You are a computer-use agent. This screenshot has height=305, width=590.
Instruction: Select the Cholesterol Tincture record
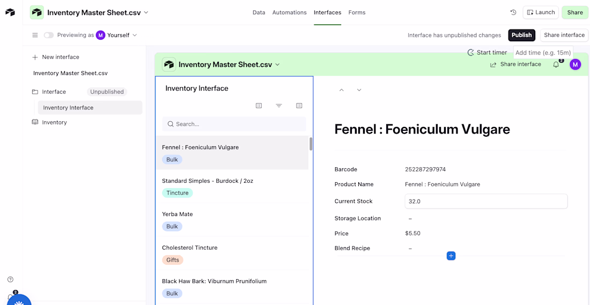[x=232, y=253]
